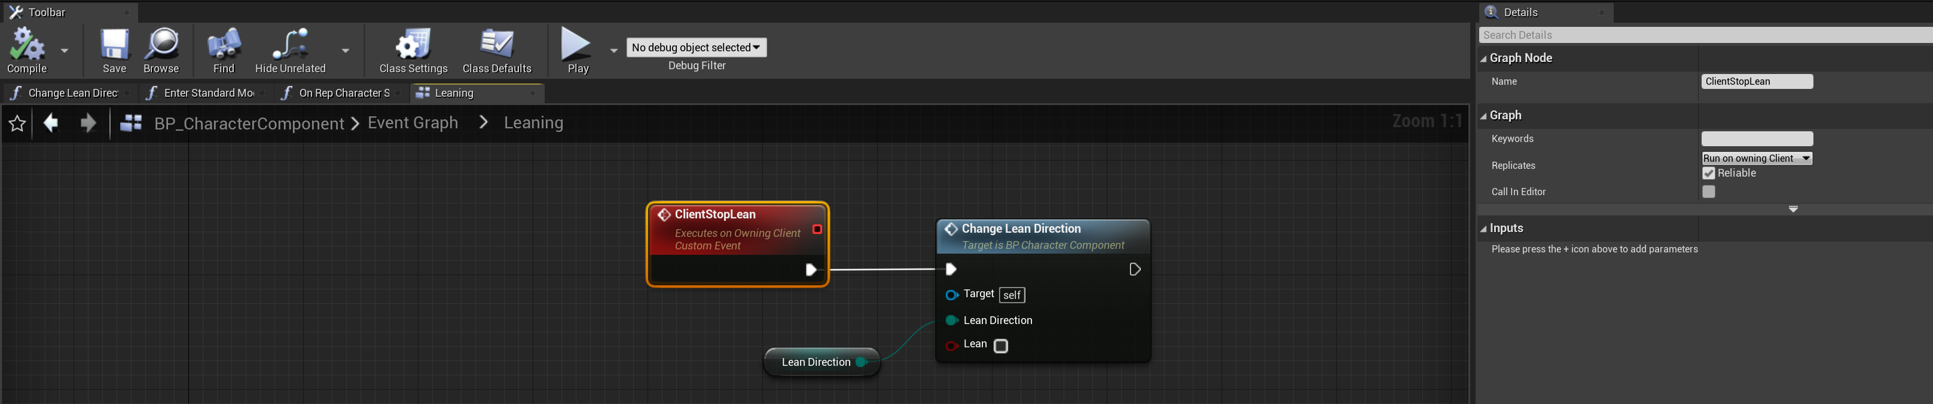Image resolution: width=1933 pixels, height=404 pixels.
Task: Select Change Lean Direction node title
Action: [x=1021, y=229]
